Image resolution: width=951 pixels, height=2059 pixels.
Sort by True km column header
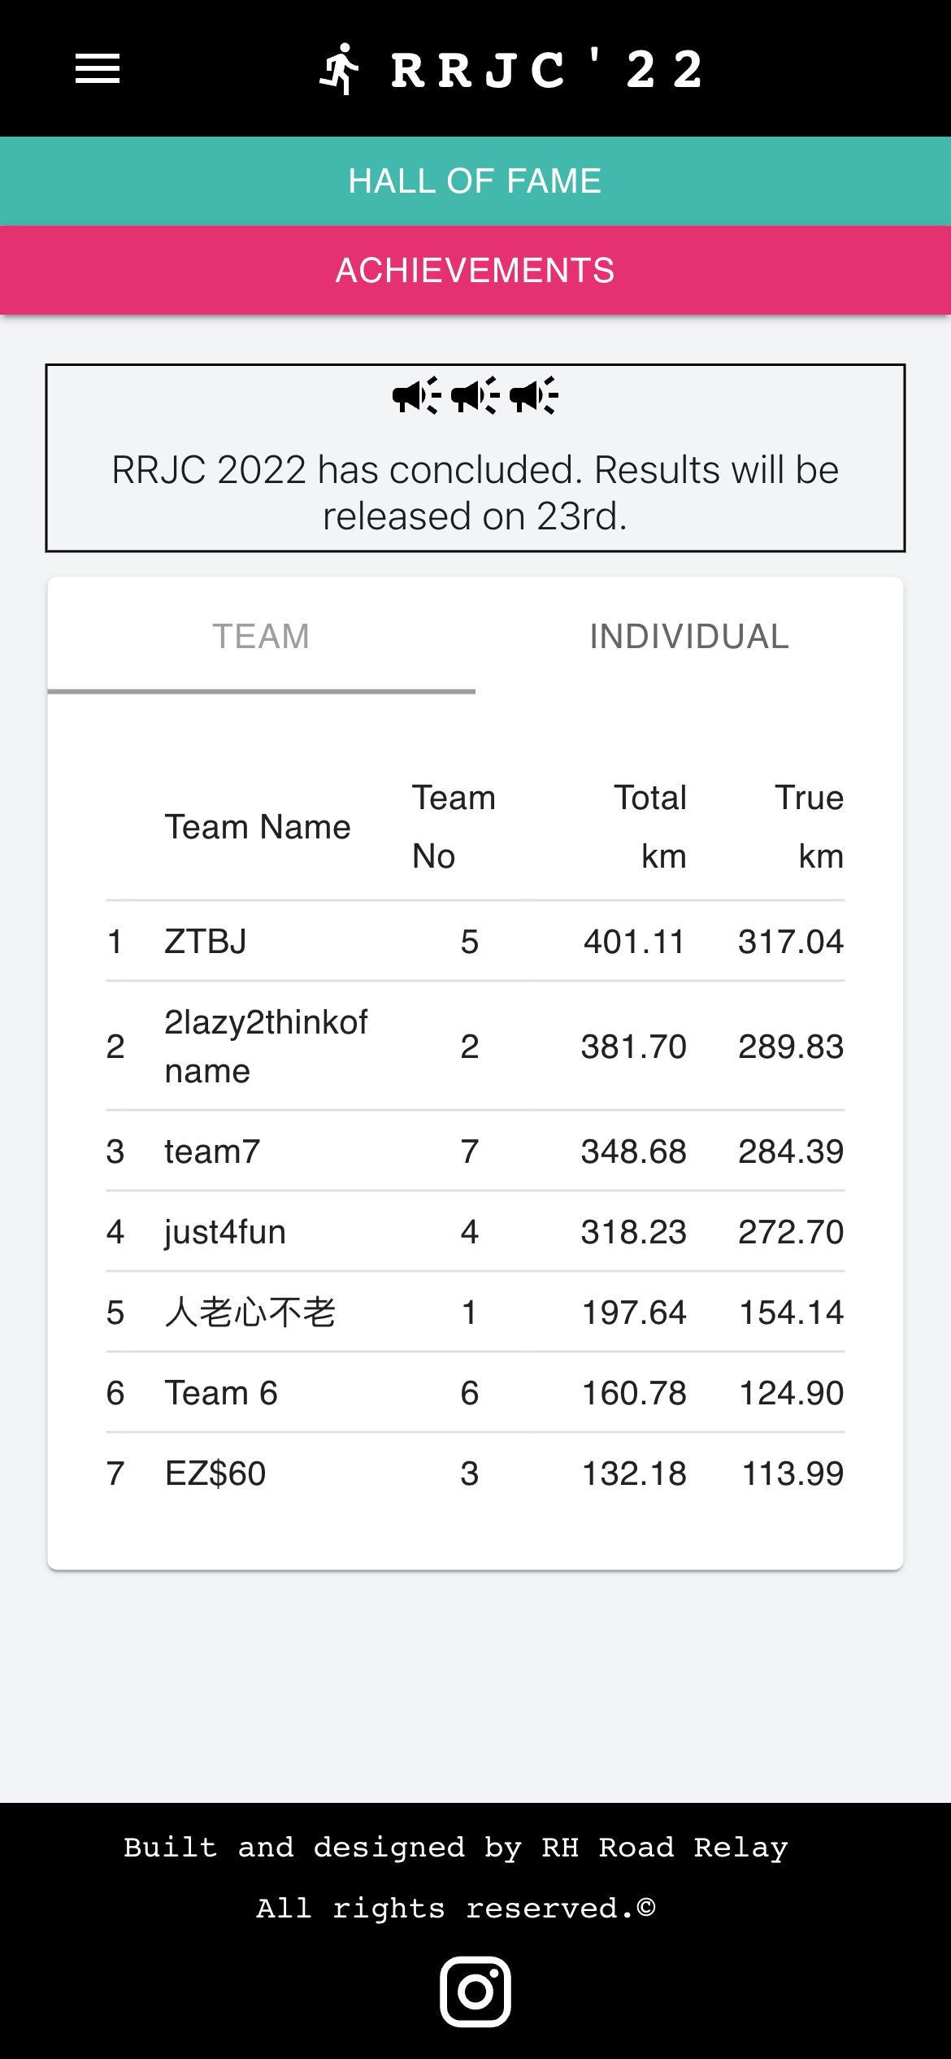(x=809, y=827)
